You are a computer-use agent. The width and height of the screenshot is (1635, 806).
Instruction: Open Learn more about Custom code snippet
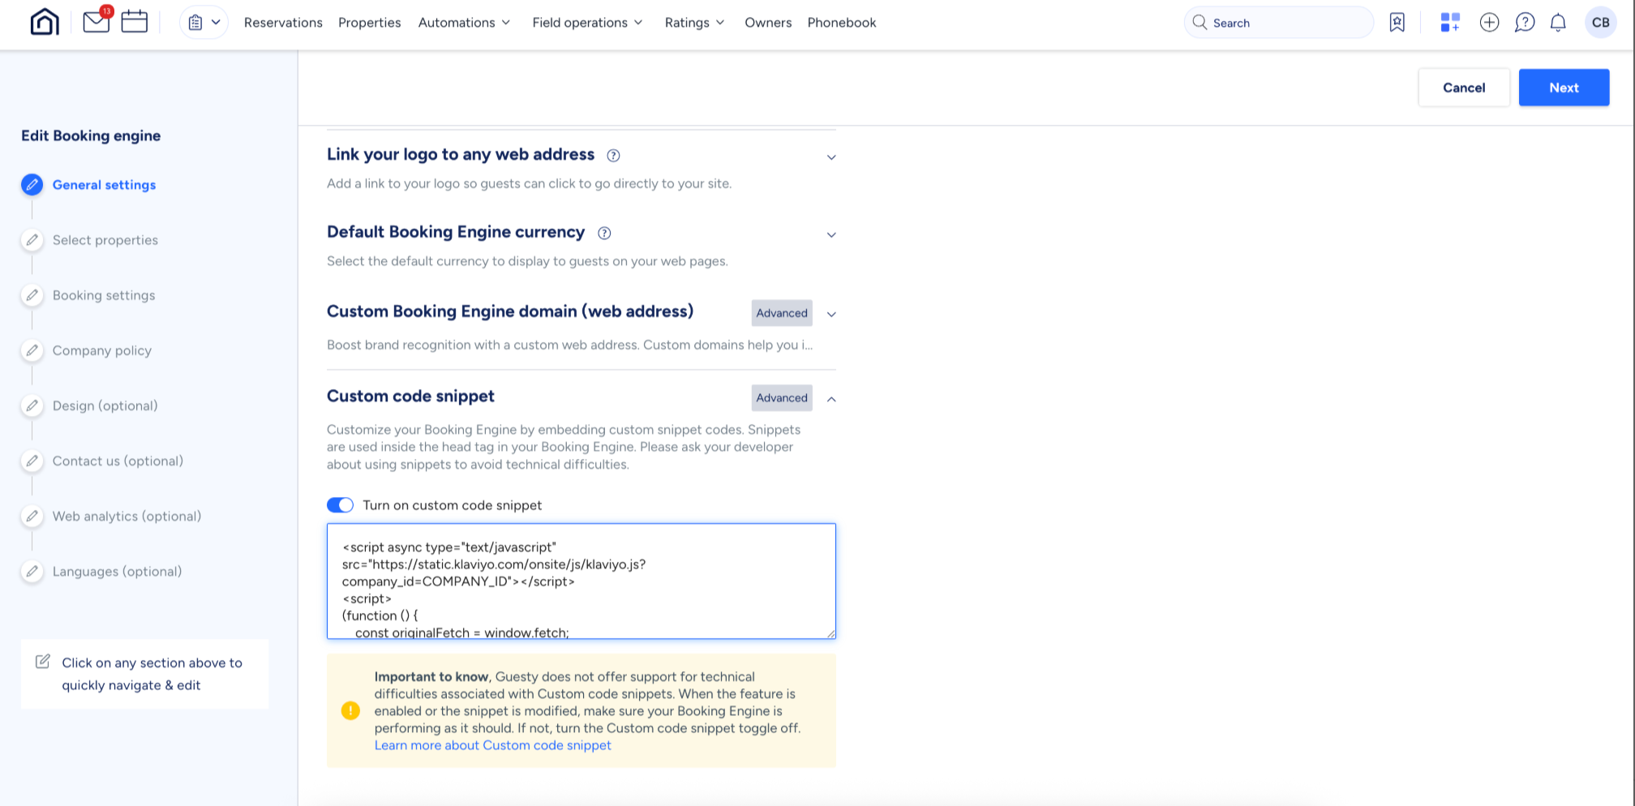(x=492, y=745)
